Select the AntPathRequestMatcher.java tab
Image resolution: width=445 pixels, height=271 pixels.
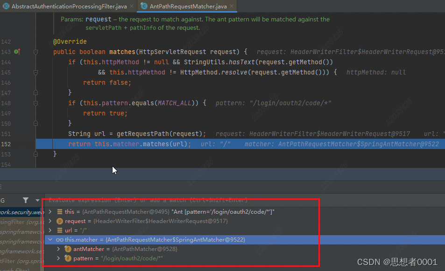188,7
